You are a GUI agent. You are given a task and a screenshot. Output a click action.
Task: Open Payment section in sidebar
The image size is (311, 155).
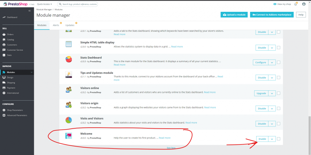click(x=11, y=88)
